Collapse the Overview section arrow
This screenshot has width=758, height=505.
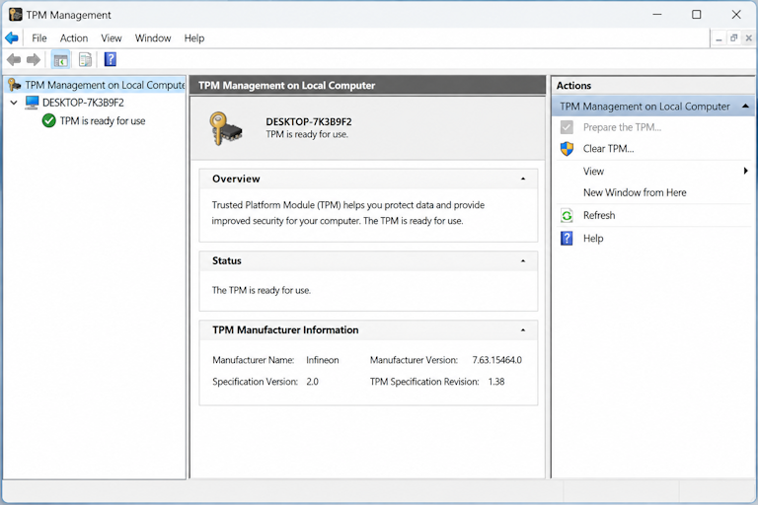[523, 179]
